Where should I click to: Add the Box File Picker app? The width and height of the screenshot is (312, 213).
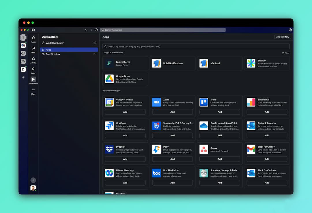(x=173, y=183)
